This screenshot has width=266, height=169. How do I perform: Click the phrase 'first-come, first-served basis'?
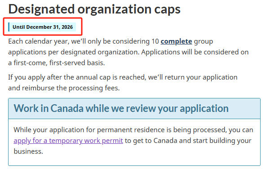point(59,63)
